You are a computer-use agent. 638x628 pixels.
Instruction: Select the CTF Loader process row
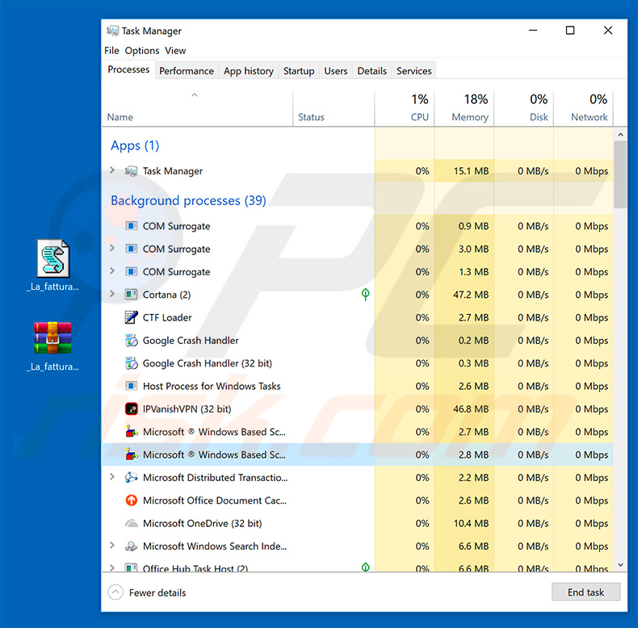click(x=357, y=317)
